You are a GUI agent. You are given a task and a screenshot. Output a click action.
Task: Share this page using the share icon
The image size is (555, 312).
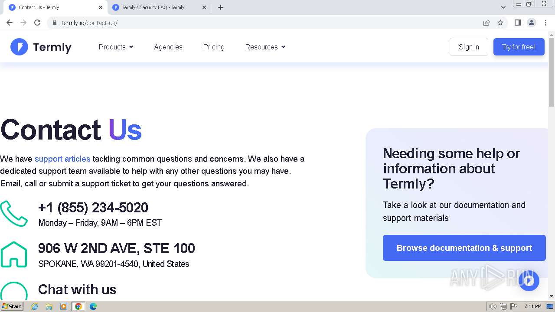(x=486, y=23)
